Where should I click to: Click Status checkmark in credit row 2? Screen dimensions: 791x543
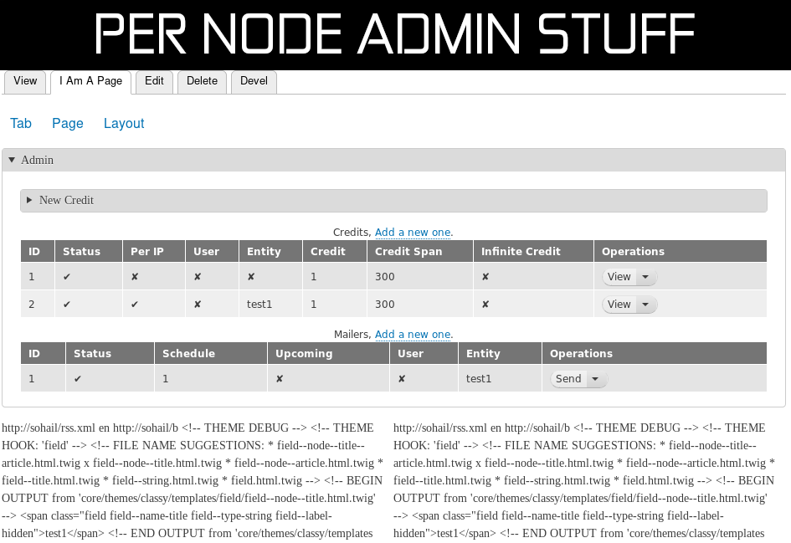tap(67, 305)
